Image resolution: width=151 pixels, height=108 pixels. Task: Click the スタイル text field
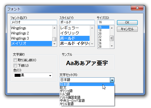click(x=77, y=22)
